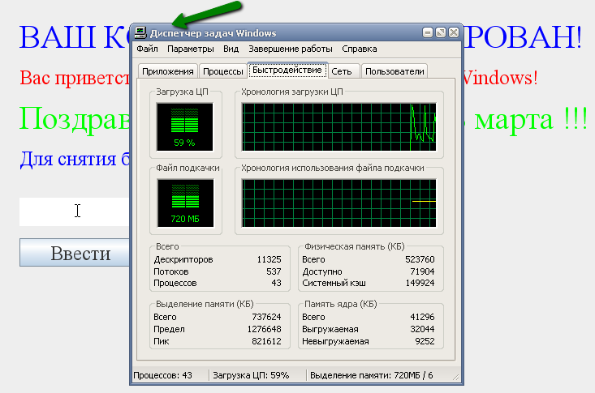Viewport: 595px width, 393px height.
Task: Open the Вид menu
Action: pyautogui.click(x=231, y=49)
